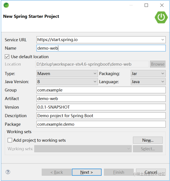Image resolution: width=170 pixels, height=181 pixels.
Task: Click the New... working set button
Action: (148, 140)
